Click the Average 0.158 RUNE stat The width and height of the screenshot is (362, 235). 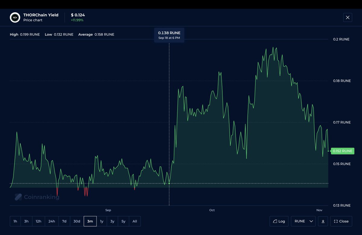pos(96,34)
